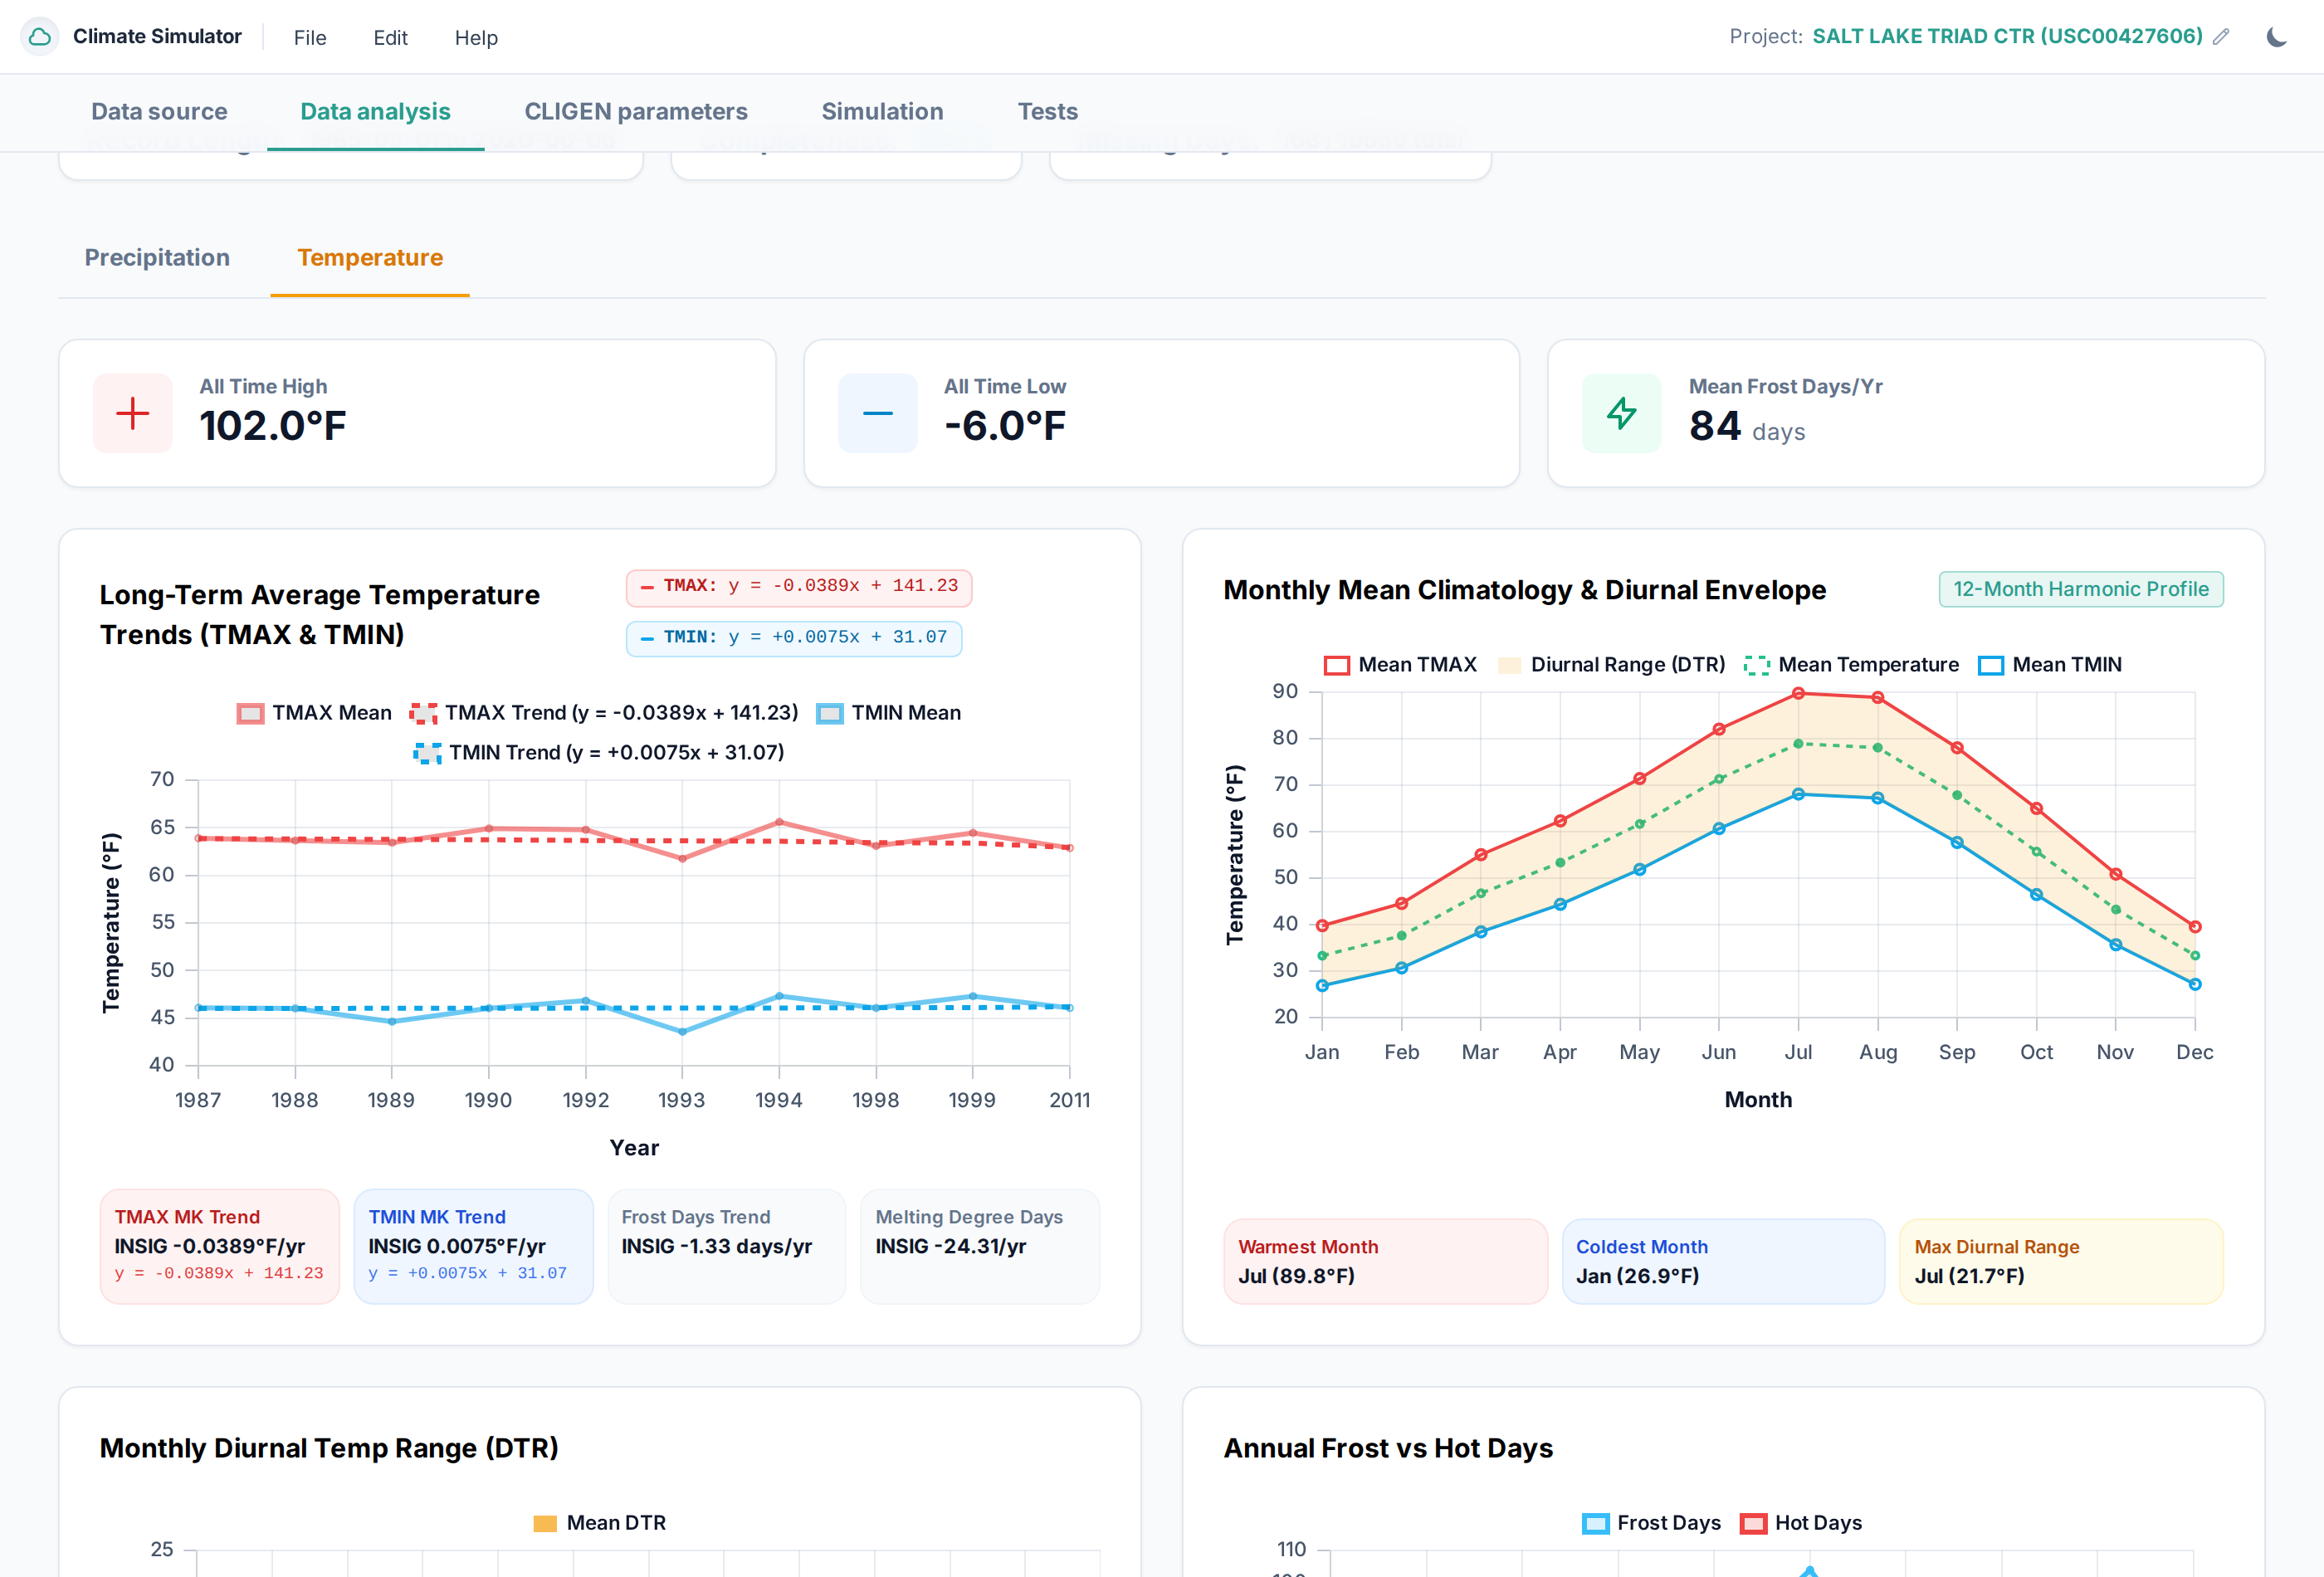
Task: Toggle the TMAX Mean legend series
Action: pyautogui.click(x=314, y=713)
